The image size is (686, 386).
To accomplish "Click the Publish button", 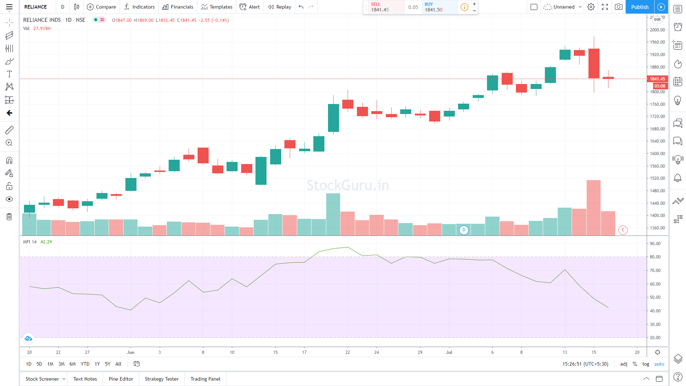I will click(640, 7).
